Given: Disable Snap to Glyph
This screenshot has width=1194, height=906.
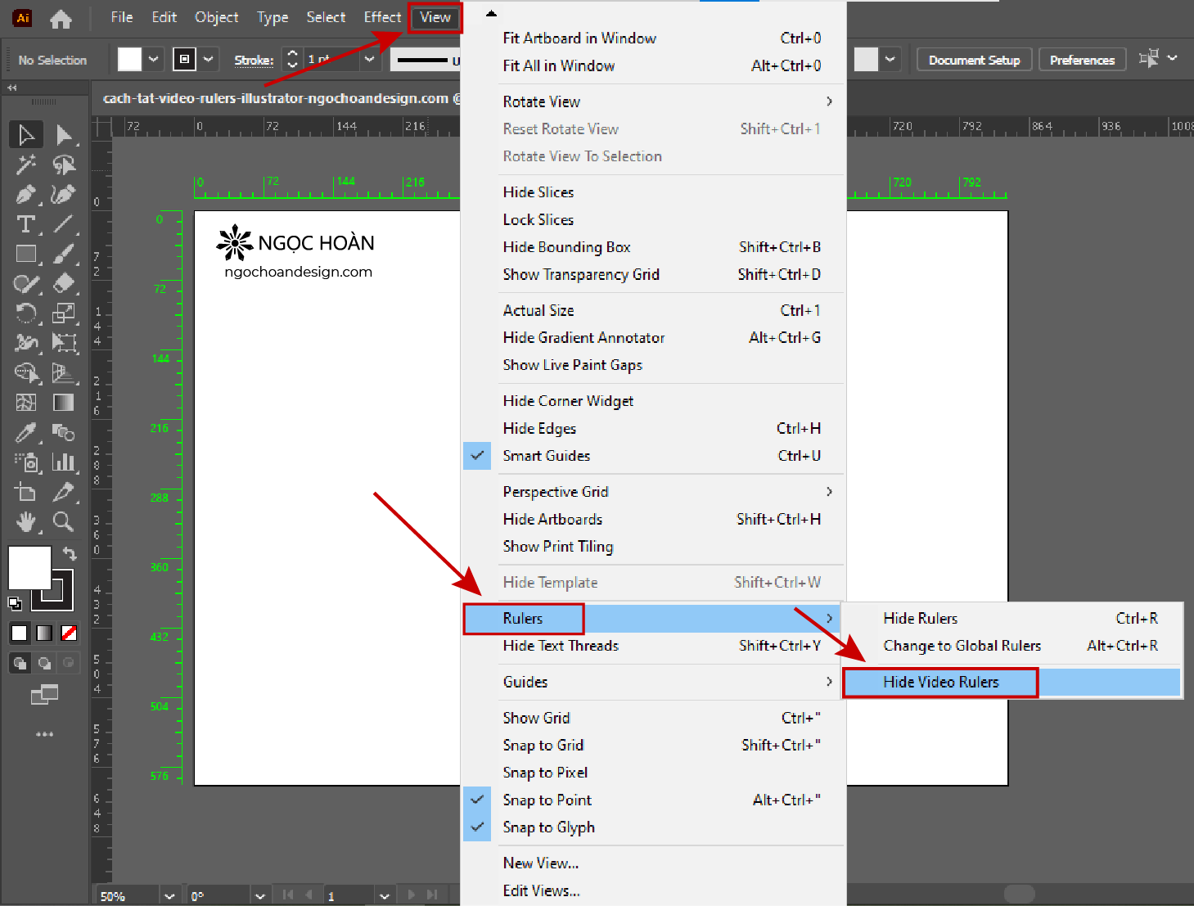Looking at the screenshot, I should (548, 827).
